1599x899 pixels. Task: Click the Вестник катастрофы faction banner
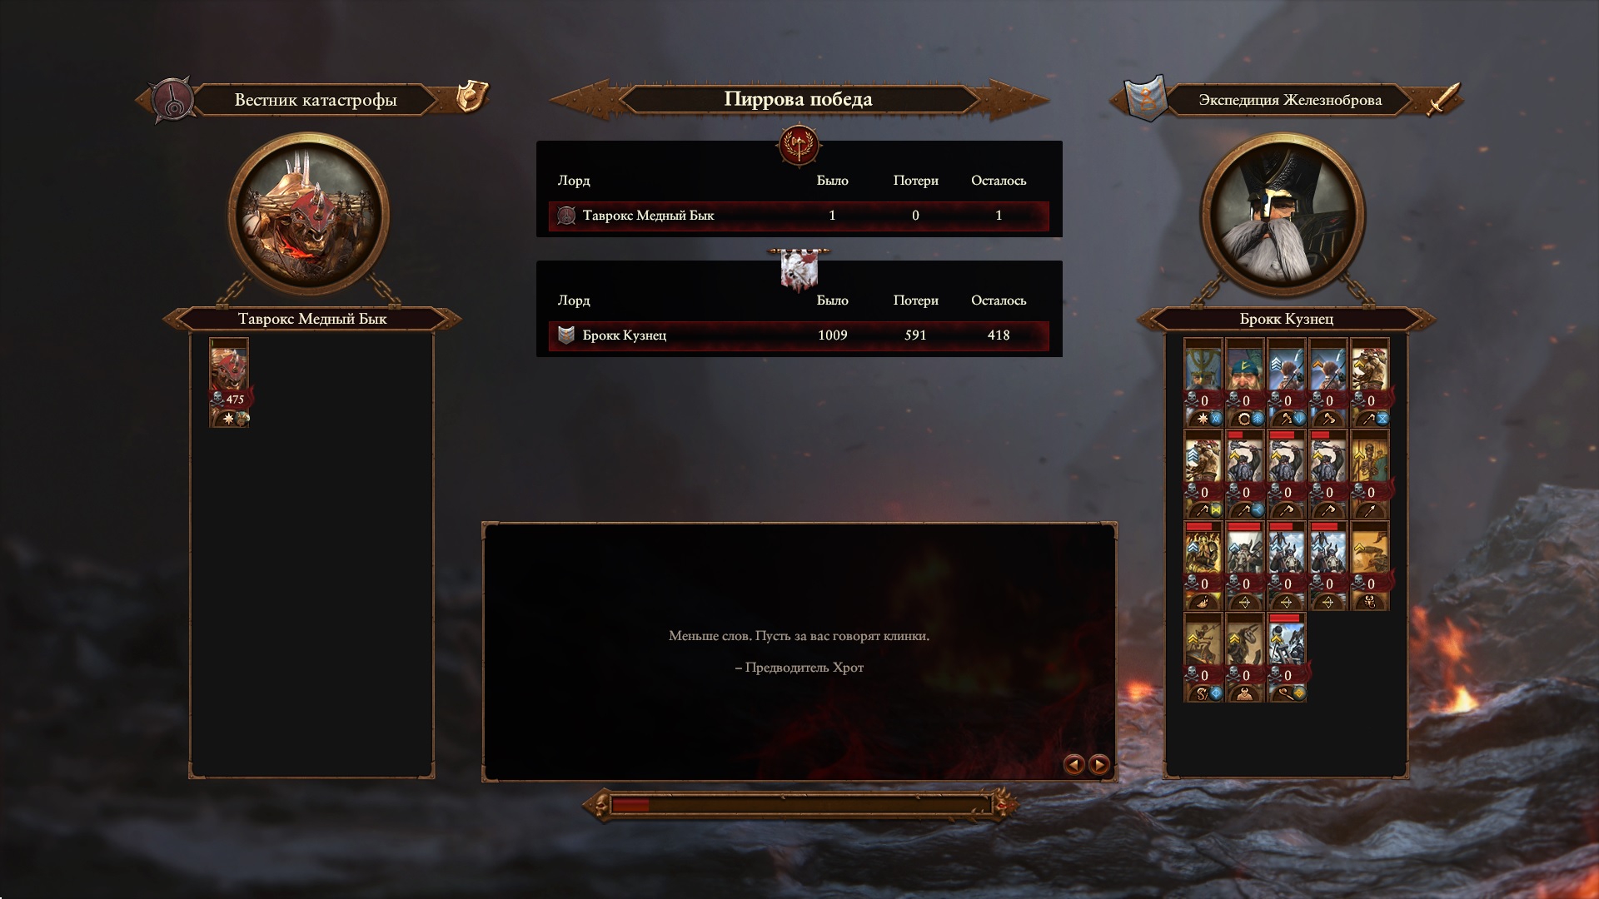[x=316, y=100]
